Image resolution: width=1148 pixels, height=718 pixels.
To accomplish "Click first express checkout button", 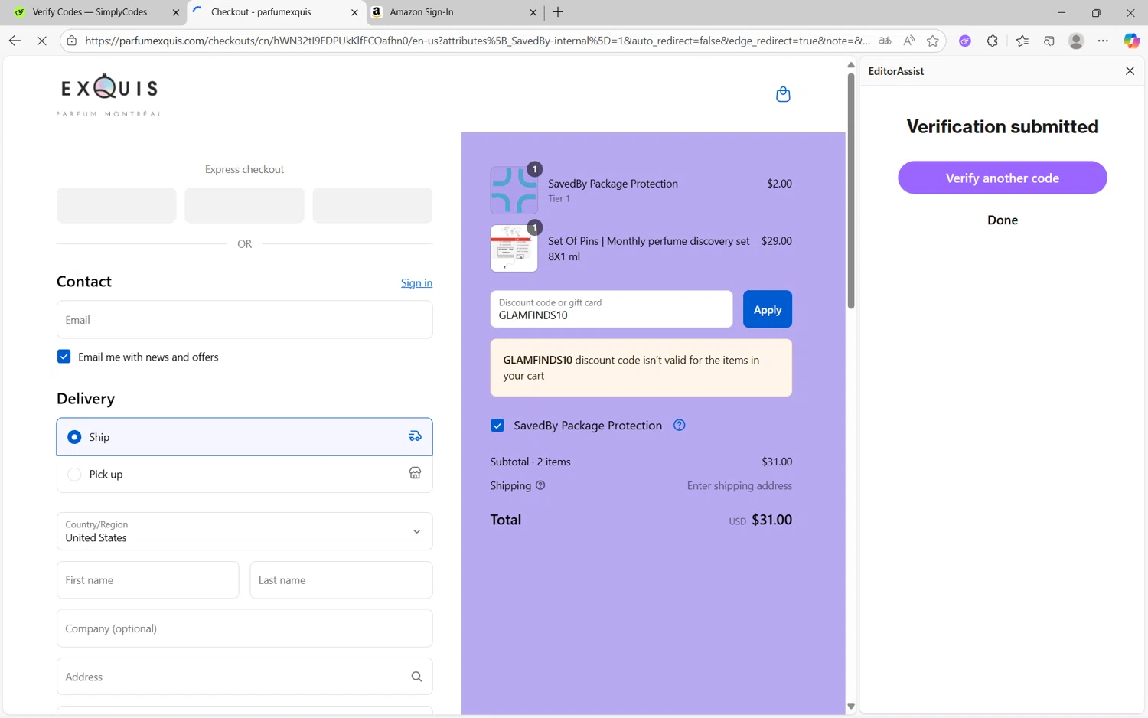I will (116, 205).
